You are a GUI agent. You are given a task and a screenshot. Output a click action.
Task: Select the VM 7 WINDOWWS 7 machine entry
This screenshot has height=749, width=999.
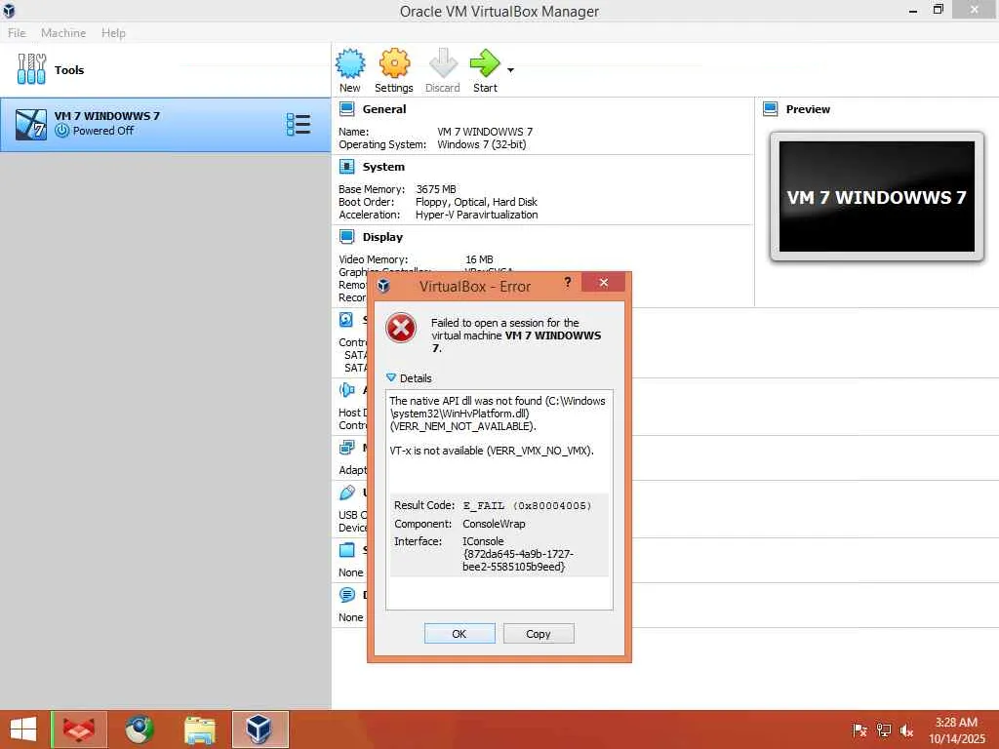tap(165, 124)
